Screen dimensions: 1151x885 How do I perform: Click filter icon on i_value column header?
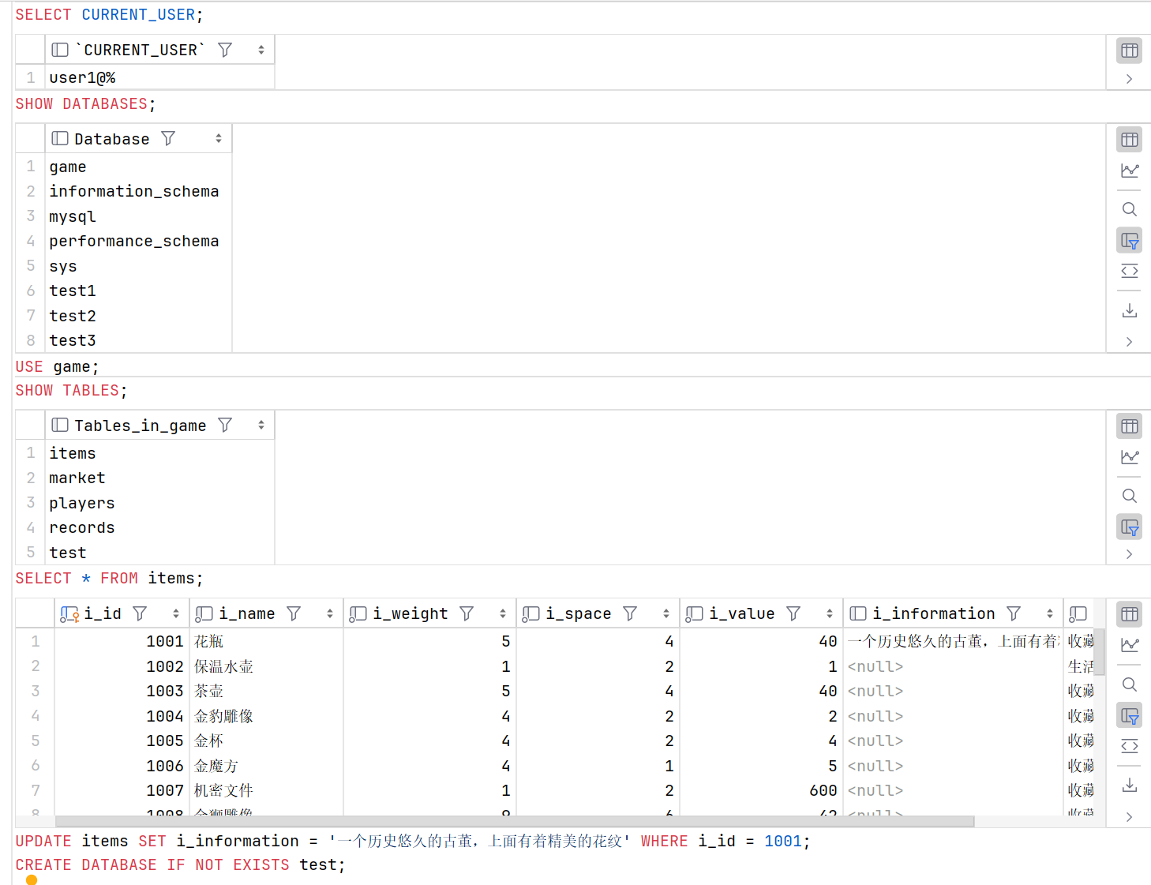coord(793,613)
